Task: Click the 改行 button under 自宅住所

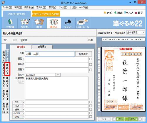Action: [21, 82]
